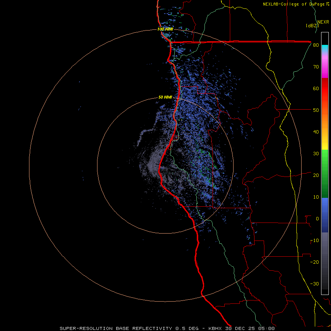Click the NEXLAB-College of DuPage credit text

point(296,4)
